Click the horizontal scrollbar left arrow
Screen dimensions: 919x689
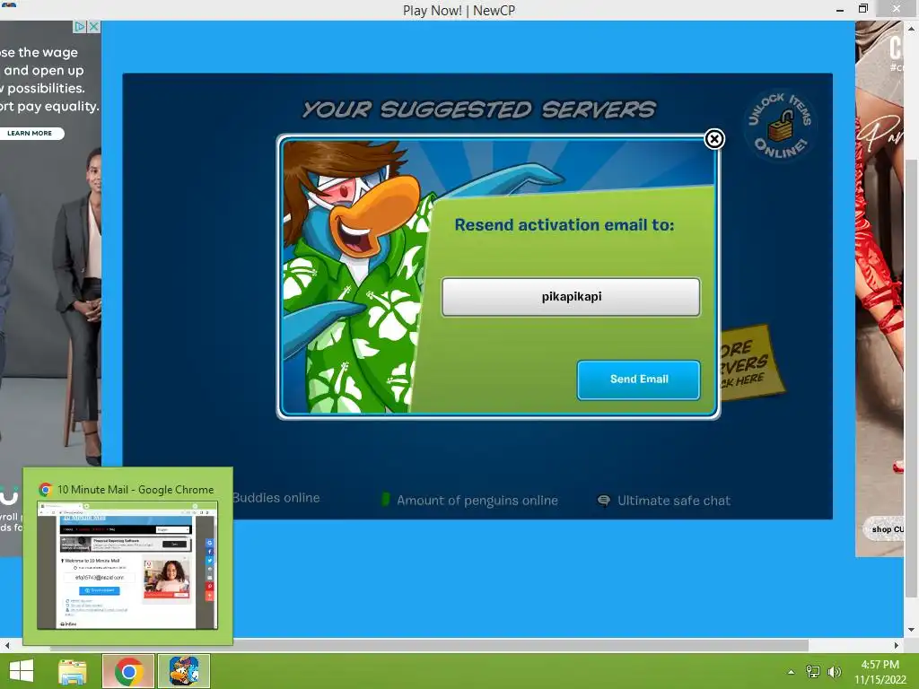pos(6,645)
